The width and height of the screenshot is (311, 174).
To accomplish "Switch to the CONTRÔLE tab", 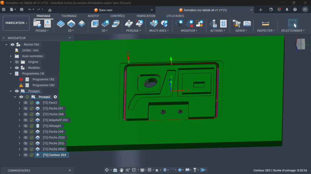I will tap(118, 16).
